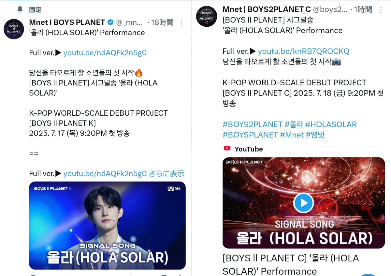Open the #HOLASOLAR hashtag
Viewport: 391px width, 276px height.
[331, 124]
